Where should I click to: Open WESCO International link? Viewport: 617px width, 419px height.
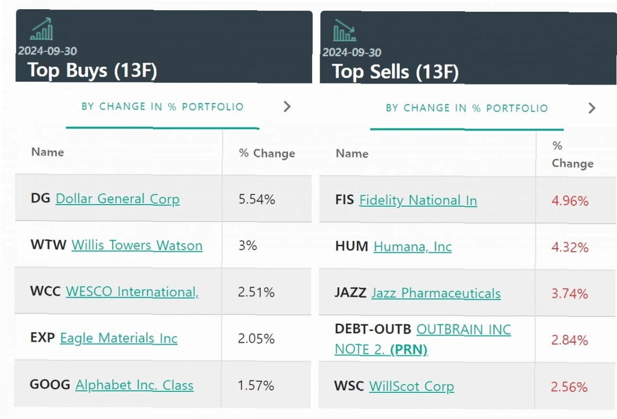(132, 292)
